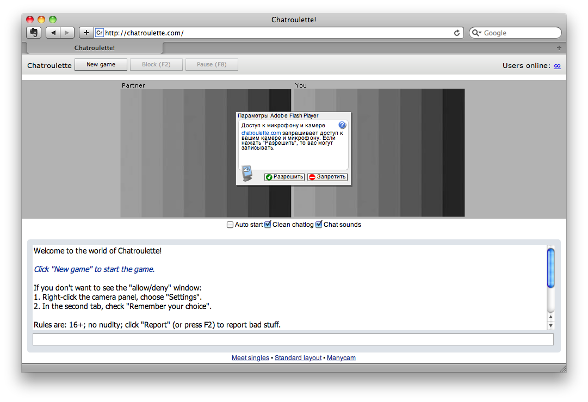Minimize the window with yellow button

pyautogui.click(x=41, y=20)
